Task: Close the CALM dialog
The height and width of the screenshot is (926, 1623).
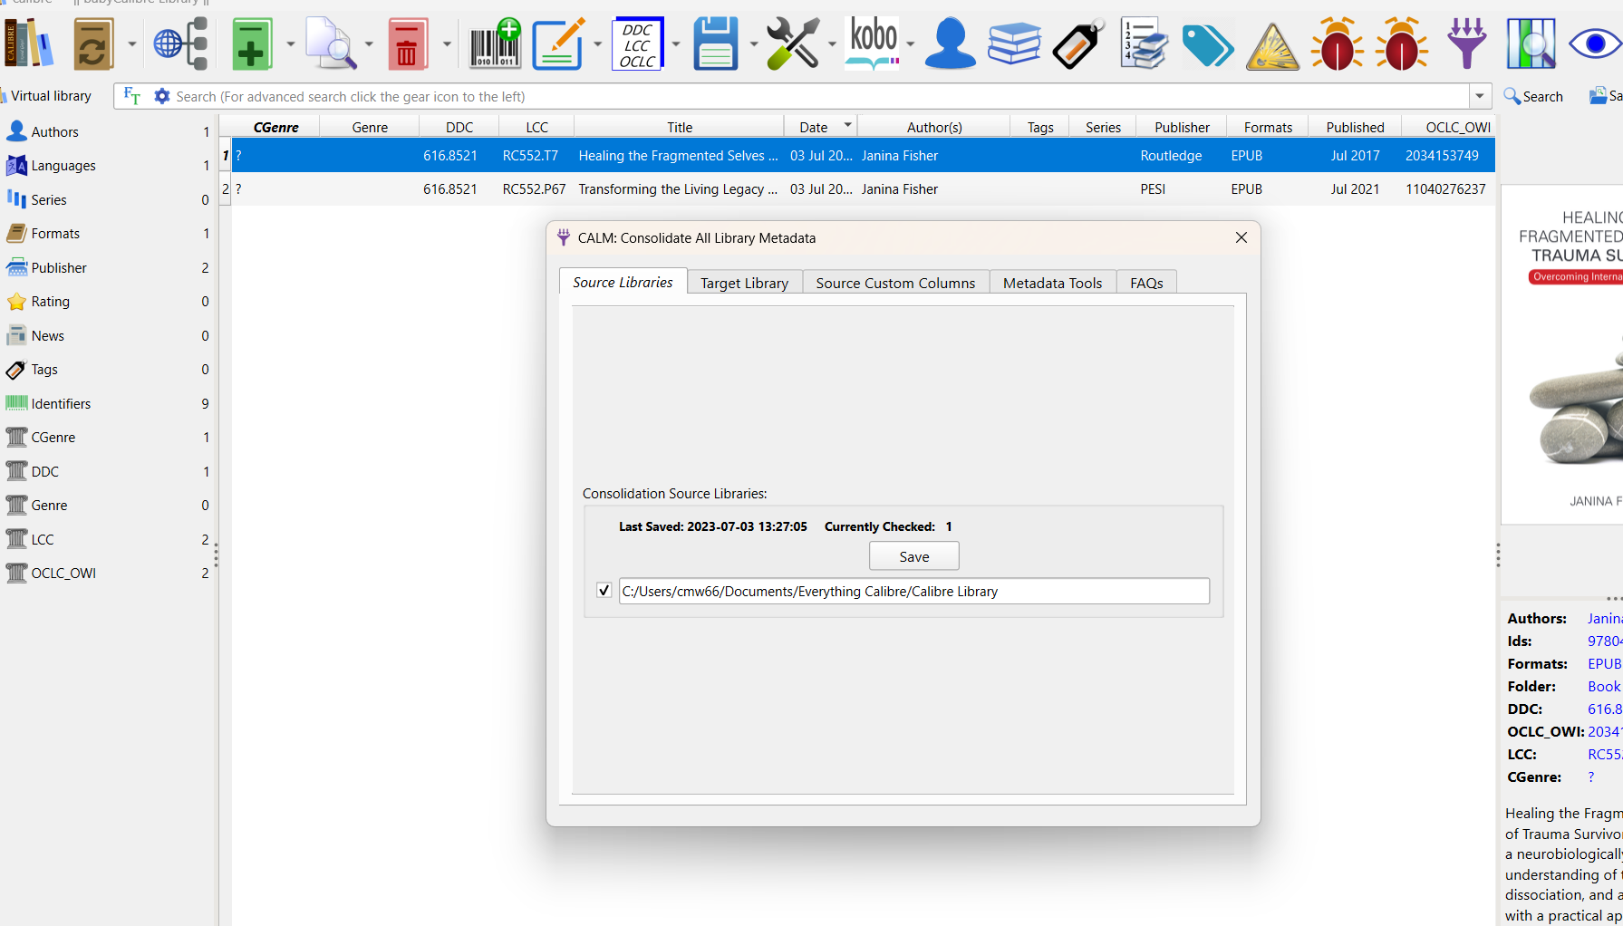Action: [1241, 237]
